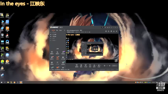This screenshot has width=168, height=94.
Task: Select the This PC computer desktop icon
Action: click(2, 22)
